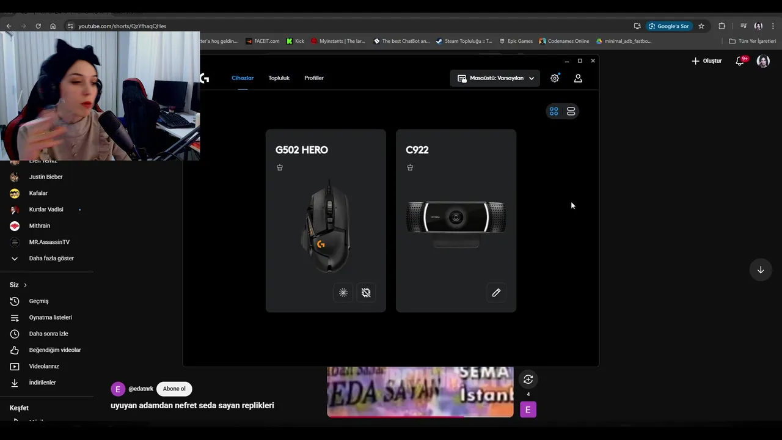Open the Siz section header

click(18, 285)
